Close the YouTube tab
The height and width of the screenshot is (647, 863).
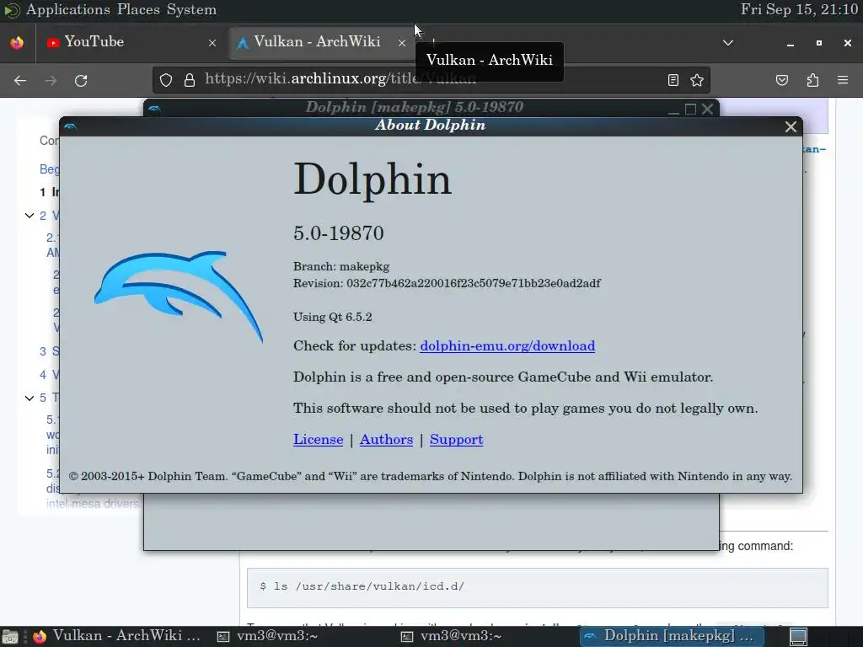pos(212,42)
